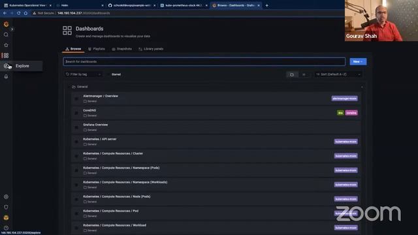Open Kubernetes / Compute Resources / Namespace (Workloads)

point(125,182)
